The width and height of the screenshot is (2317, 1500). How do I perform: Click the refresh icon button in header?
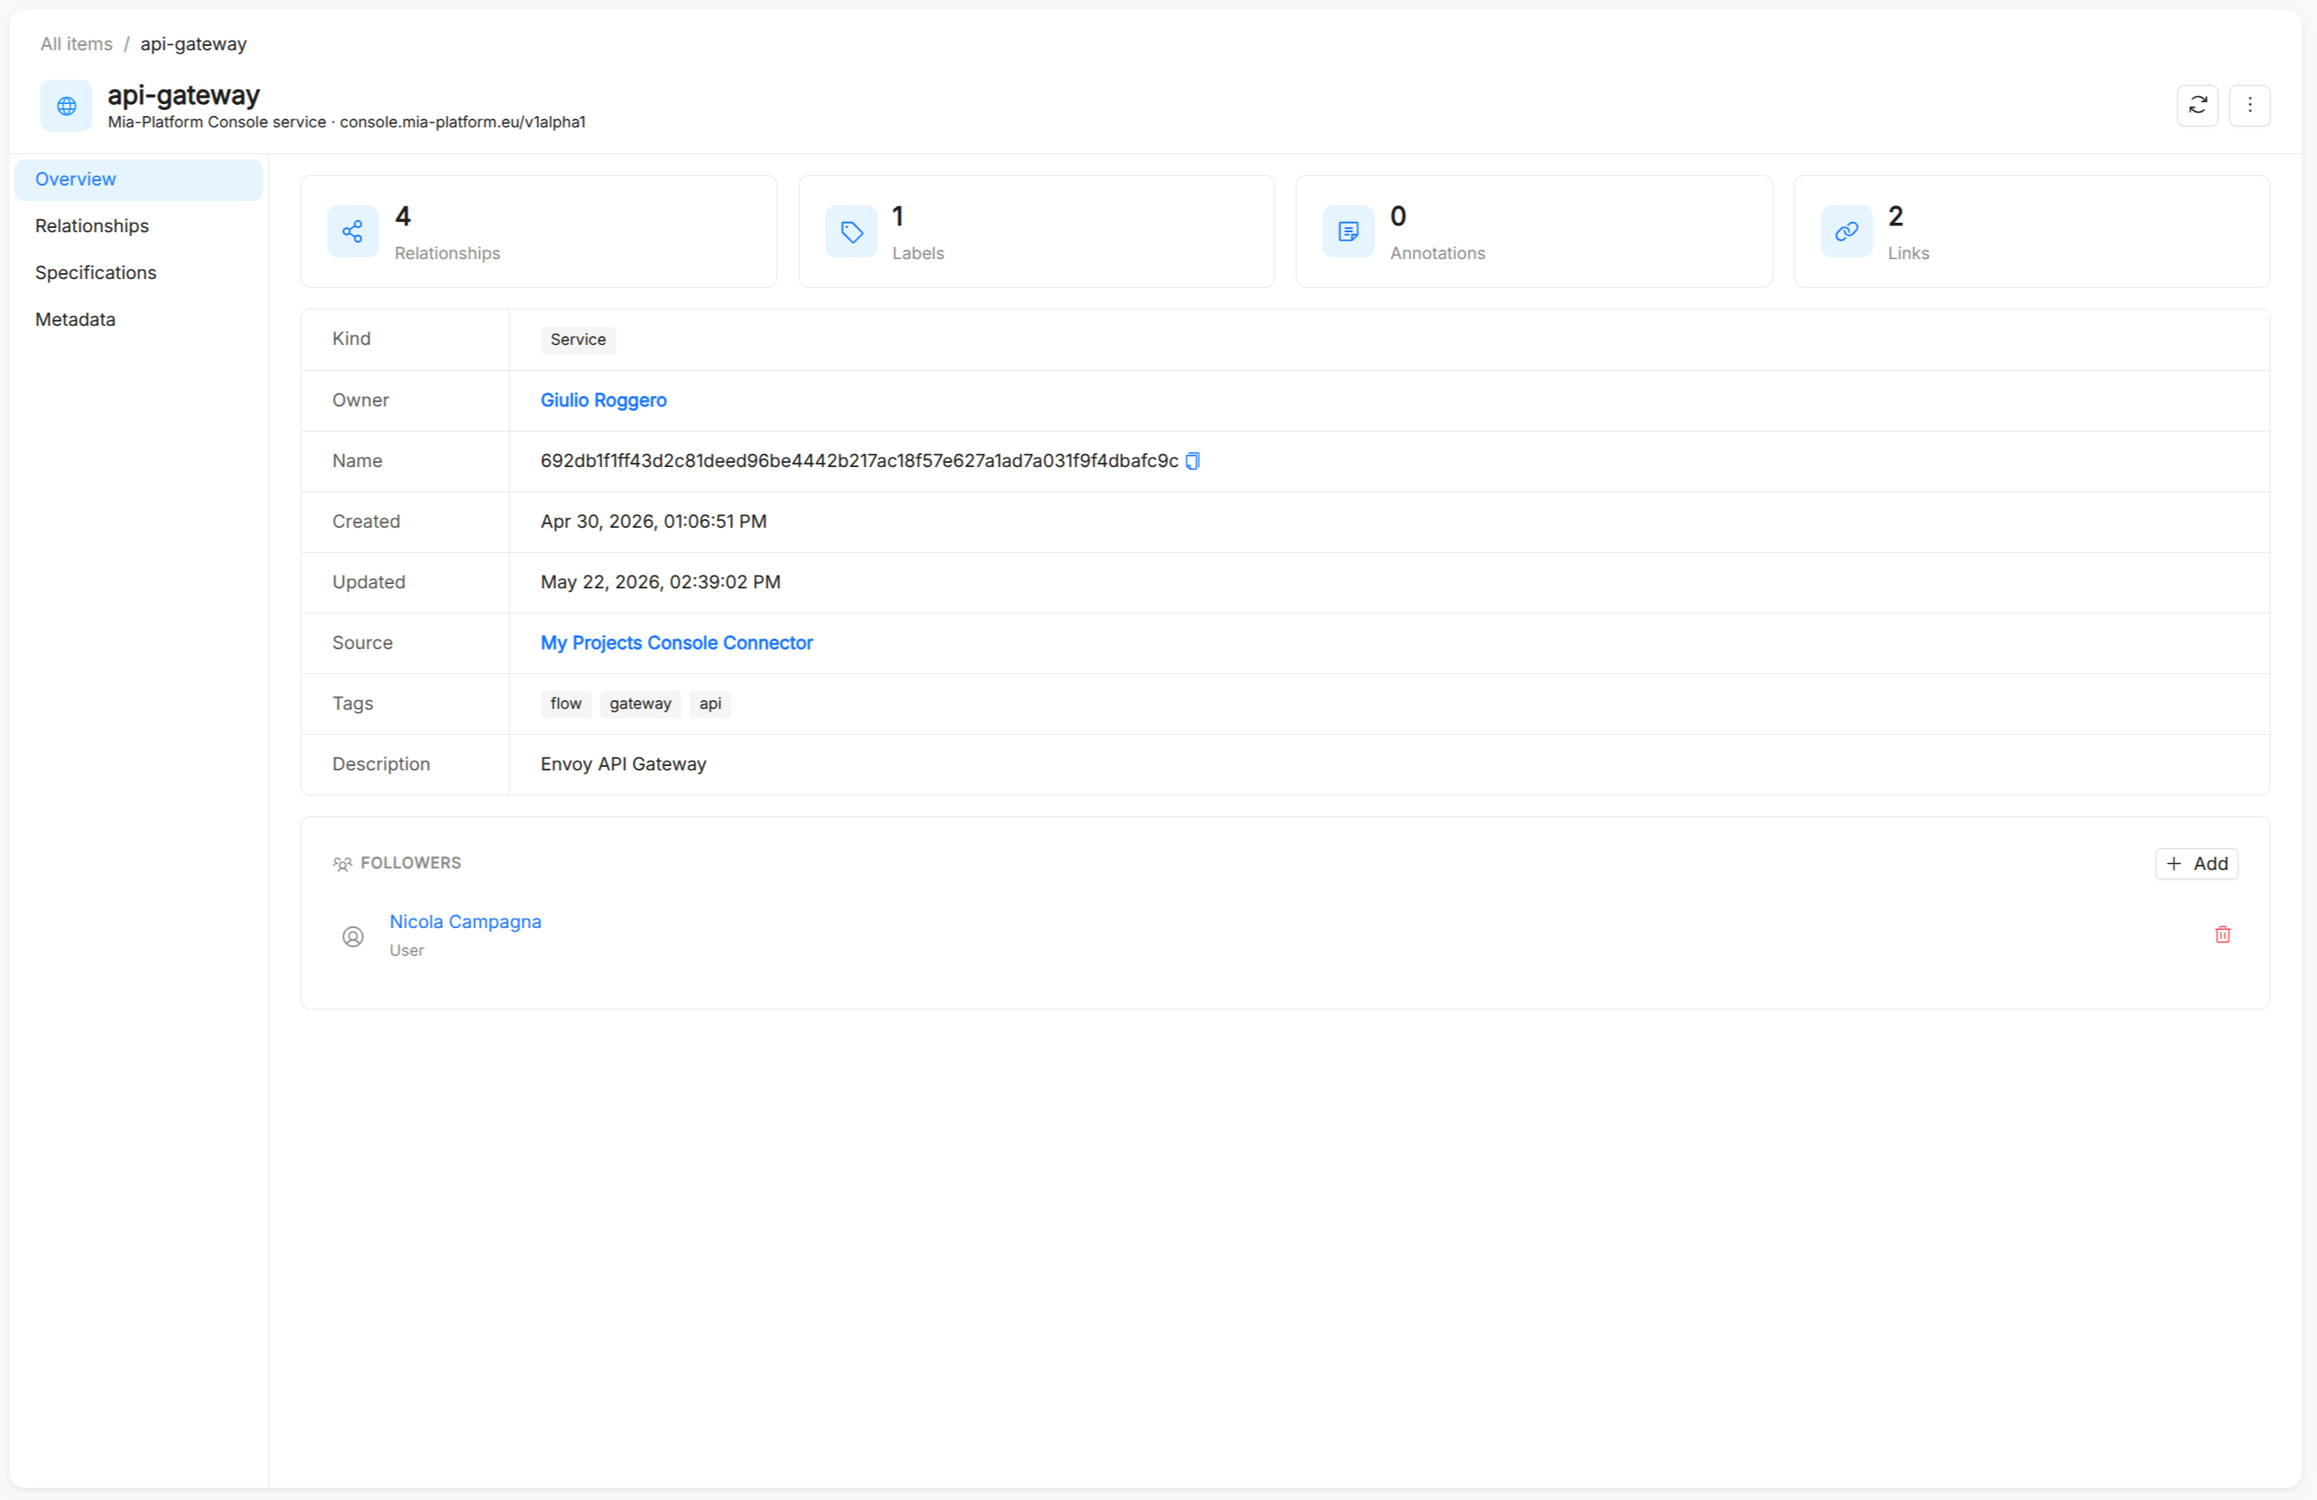(x=2197, y=105)
